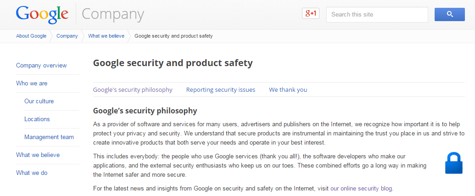Image resolution: width=475 pixels, height=196 pixels.
Task: Switch to the We thank you tab
Action: point(288,90)
